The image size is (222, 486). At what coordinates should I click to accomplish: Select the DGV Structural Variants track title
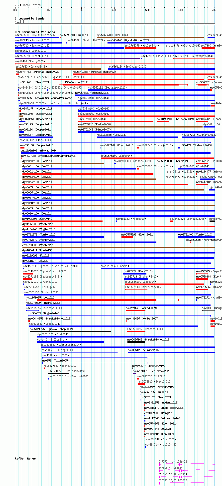[35, 32]
